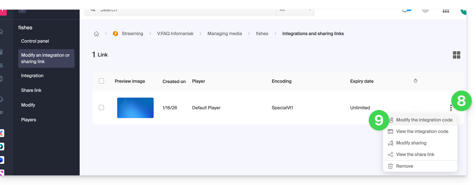Toggle the select-all checkbox in the table header

[101, 81]
